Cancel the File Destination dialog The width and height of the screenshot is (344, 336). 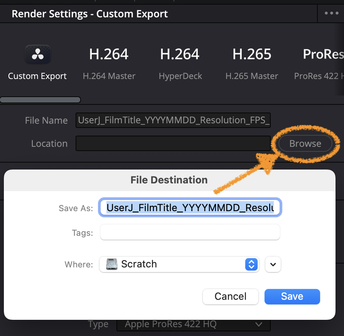point(230,296)
